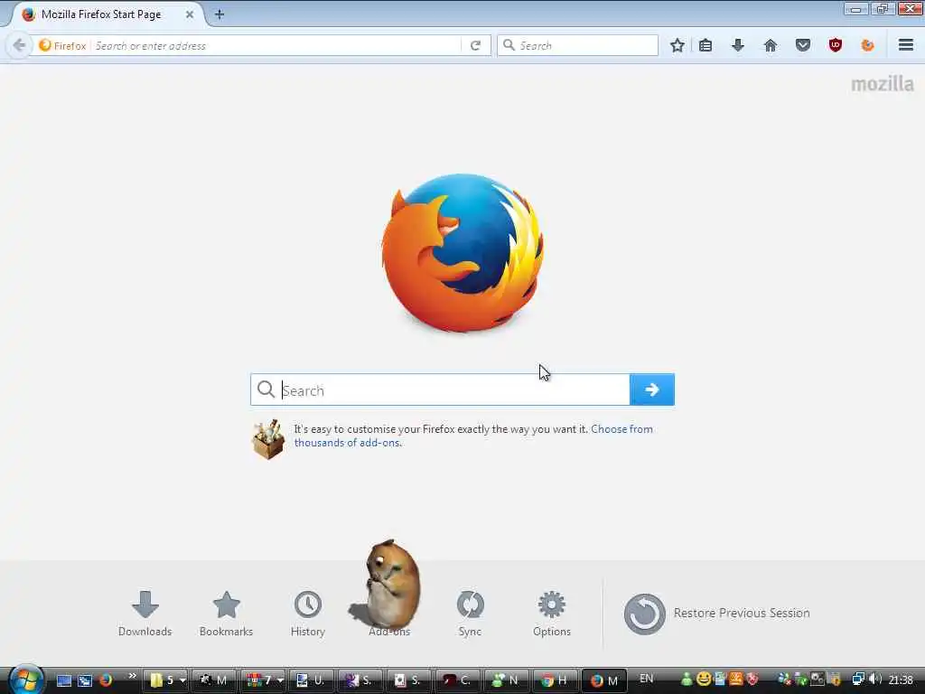
Task: Switch to Firefox taskbar button labeled M
Action: click(x=604, y=680)
